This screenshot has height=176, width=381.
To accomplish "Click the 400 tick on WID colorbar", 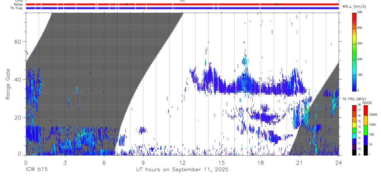I will coord(360,28).
